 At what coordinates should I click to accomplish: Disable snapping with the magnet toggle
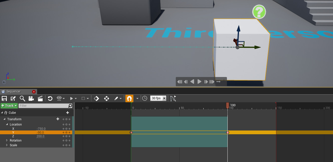[129, 98]
